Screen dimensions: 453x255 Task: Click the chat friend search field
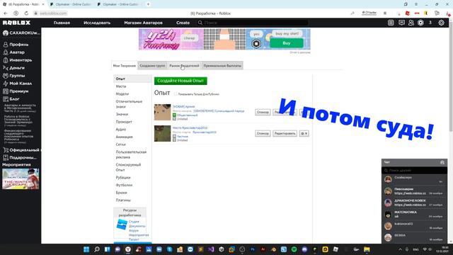tap(415, 171)
